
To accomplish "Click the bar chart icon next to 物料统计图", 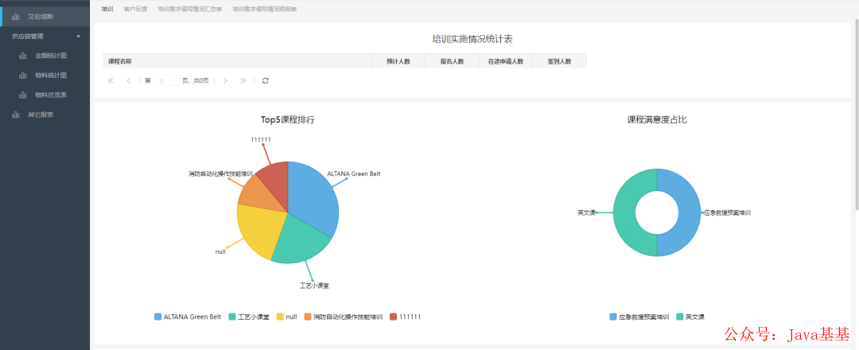I will point(23,76).
